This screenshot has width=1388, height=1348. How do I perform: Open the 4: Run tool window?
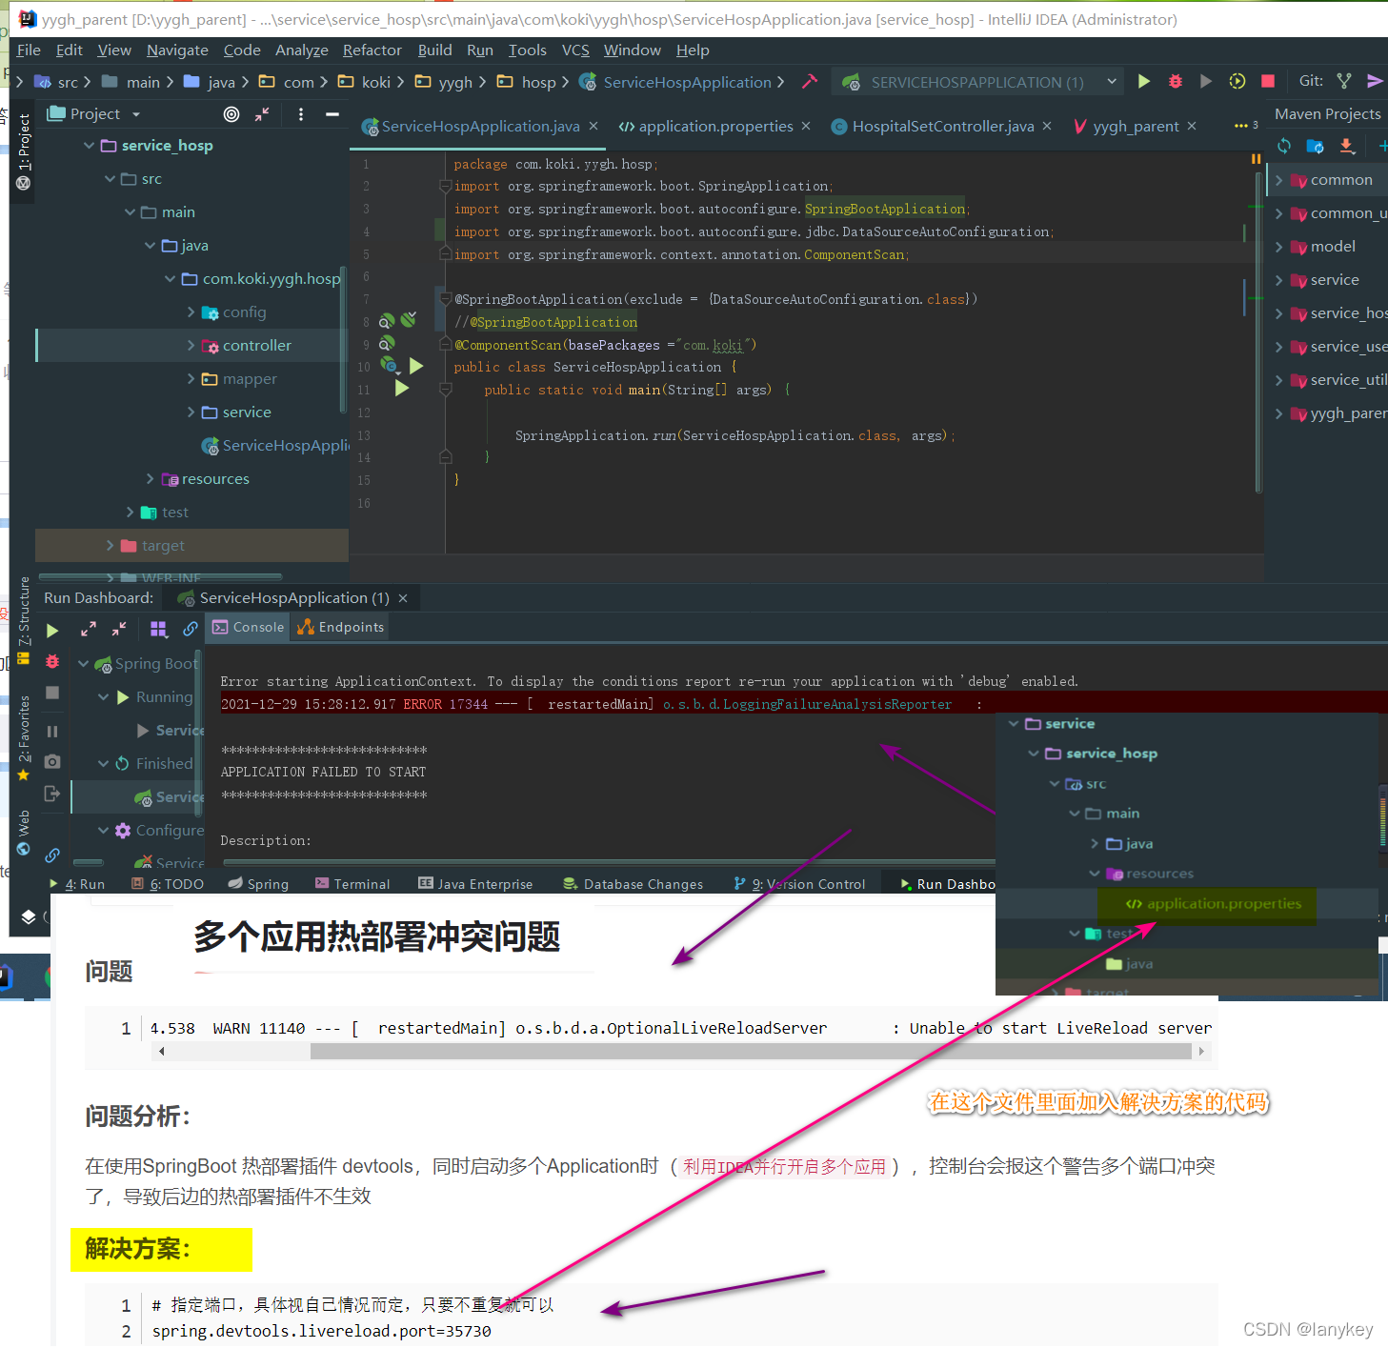[x=77, y=884]
